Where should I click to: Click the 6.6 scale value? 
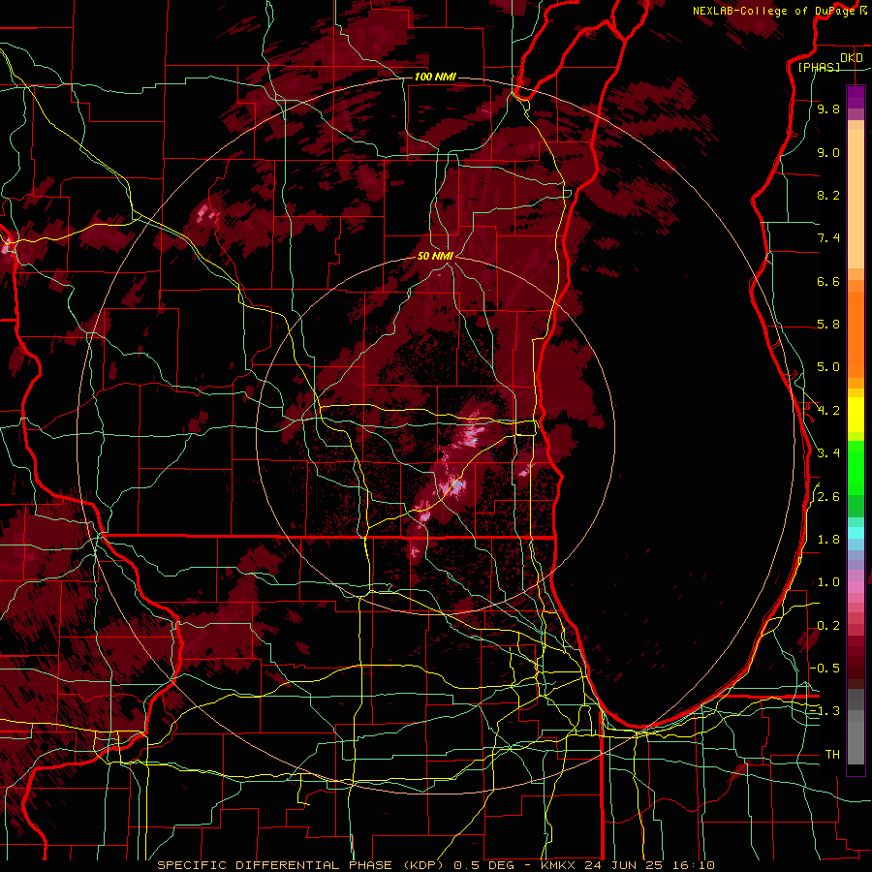point(828,281)
